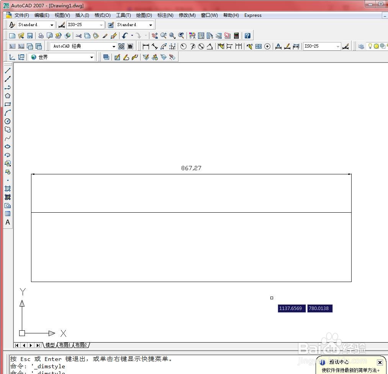Click the Dimension Update button
The height and width of the screenshot is (374, 388).
click(x=296, y=46)
